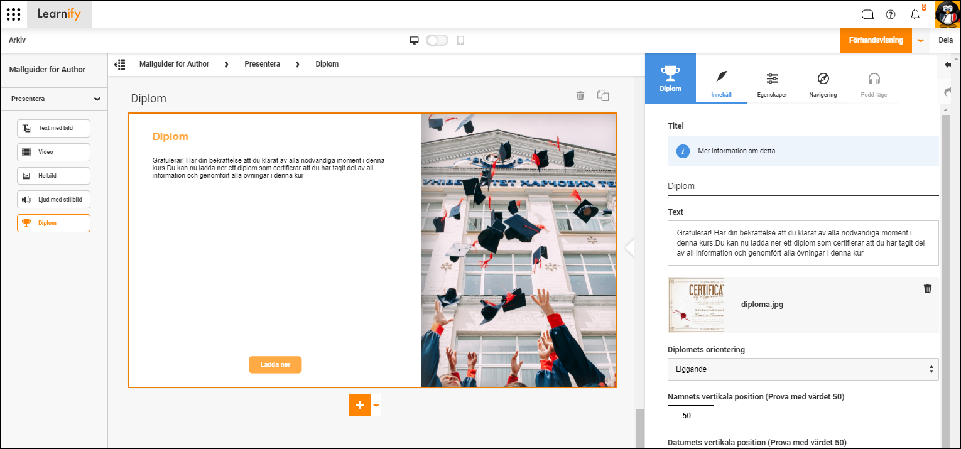Screen dimensions: 961x449
Task: Click the Ladda ner button
Action: click(275, 365)
